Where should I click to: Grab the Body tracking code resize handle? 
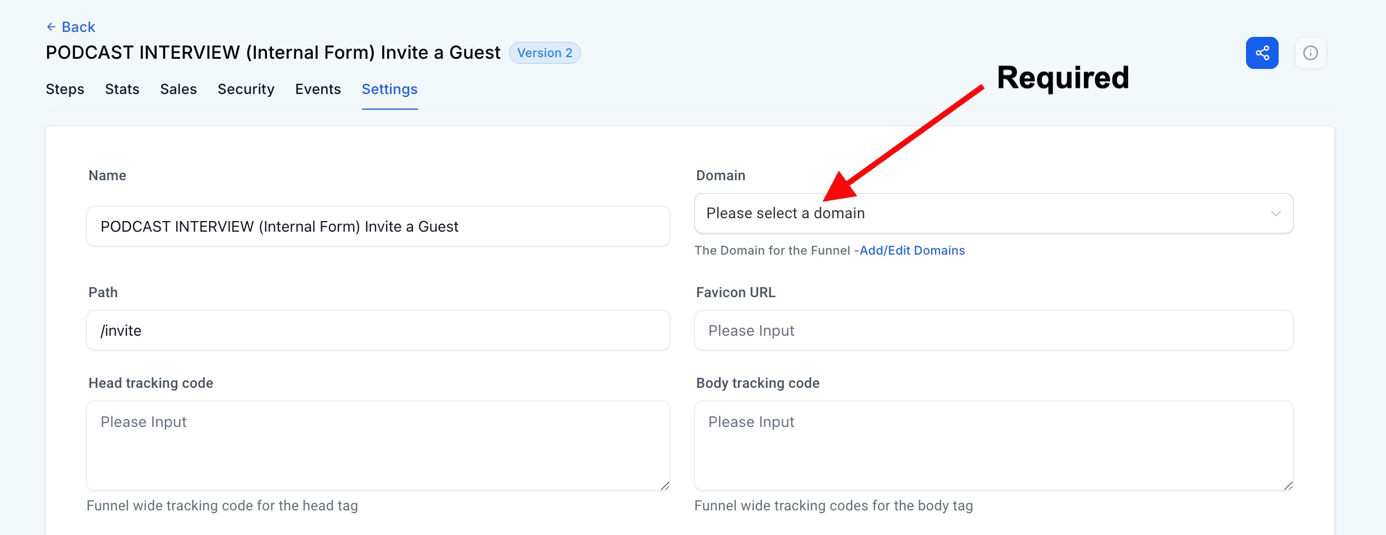pos(1288,486)
